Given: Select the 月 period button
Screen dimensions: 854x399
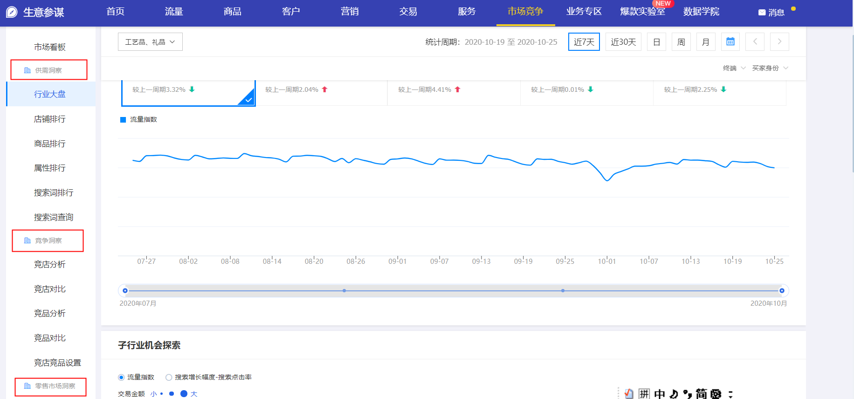Looking at the screenshot, I should click(706, 41).
